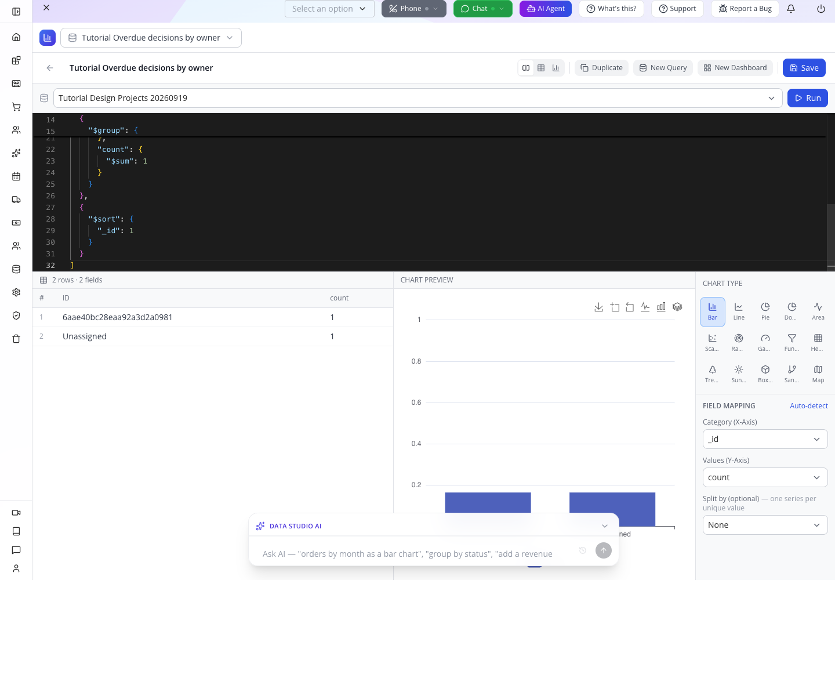Open the Select an option dropdown

(x=329, y=9)
